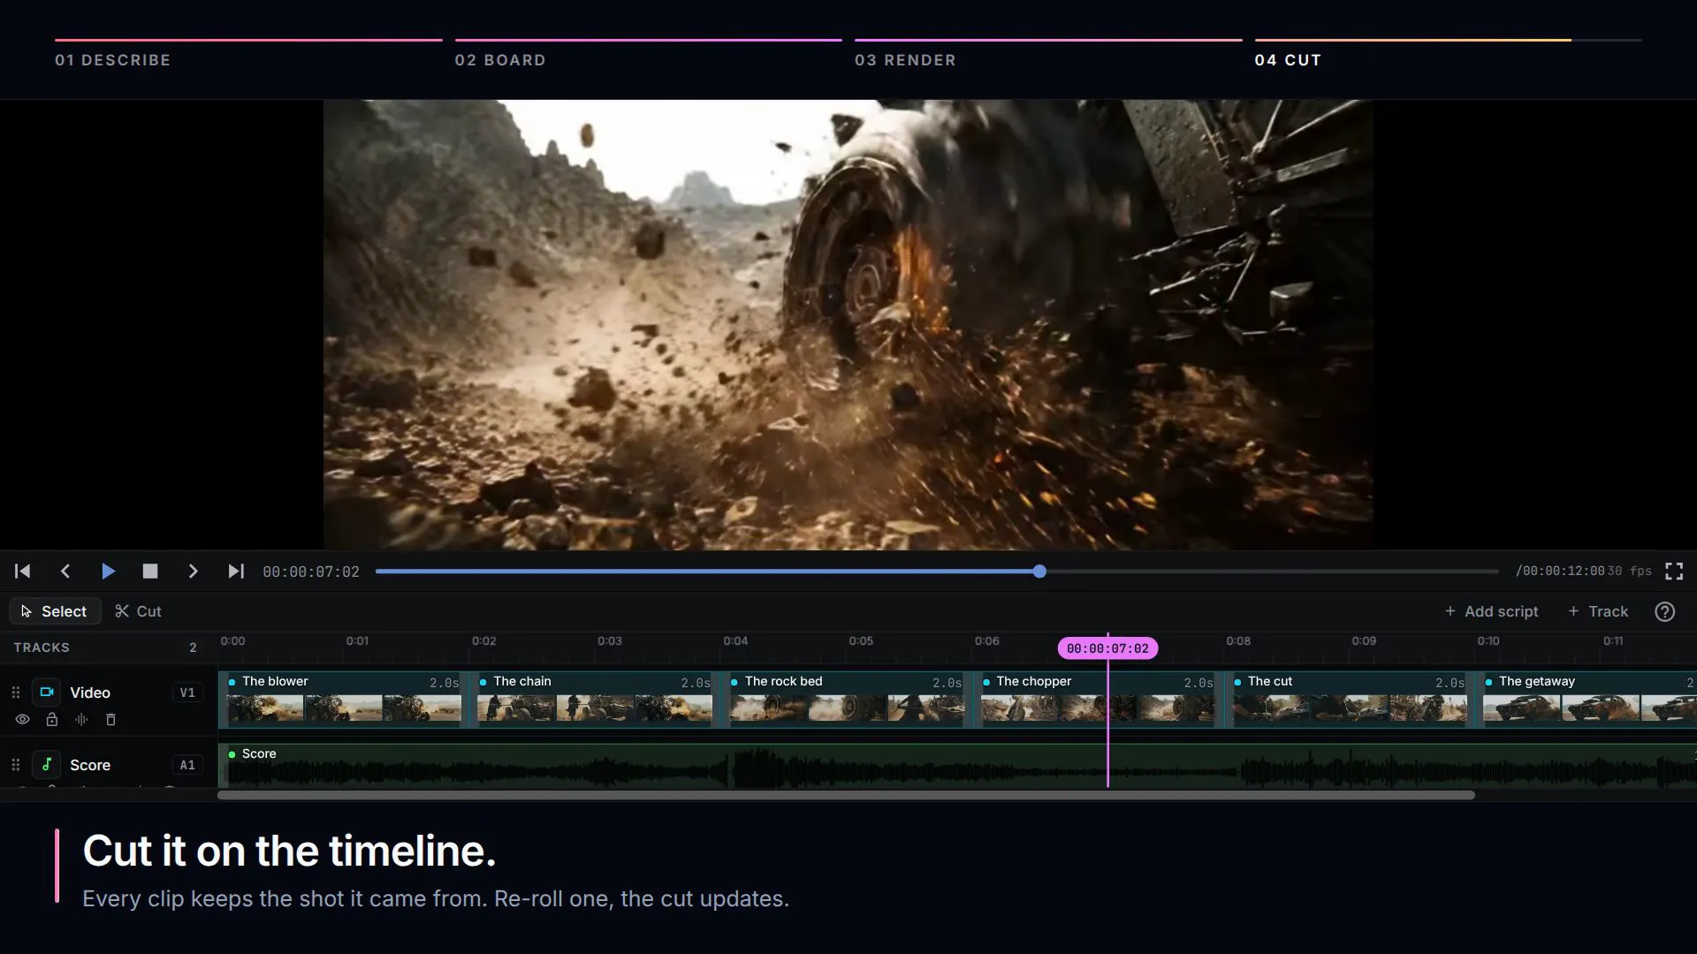Click the V1 track label
The image size is (1697, 954).
(x=187, y=693)
